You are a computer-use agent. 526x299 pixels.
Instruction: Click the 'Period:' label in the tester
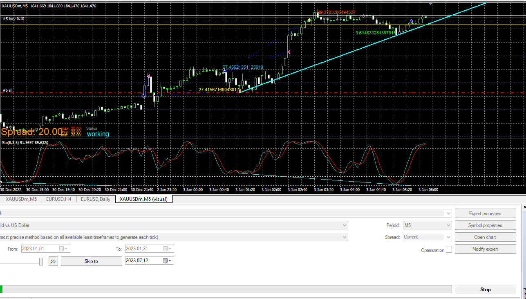[x=393, y=225]
